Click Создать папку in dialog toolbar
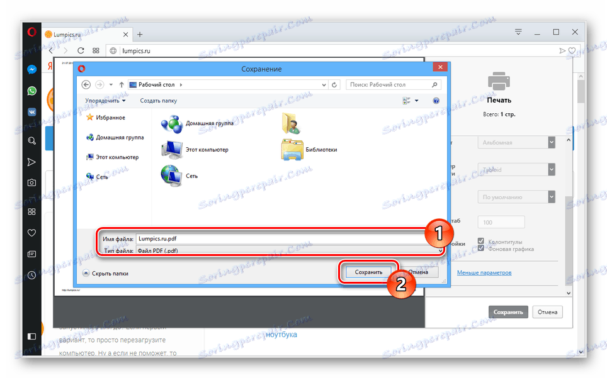Viewport: 607px width, 378px height. click(x=158, y=101)
